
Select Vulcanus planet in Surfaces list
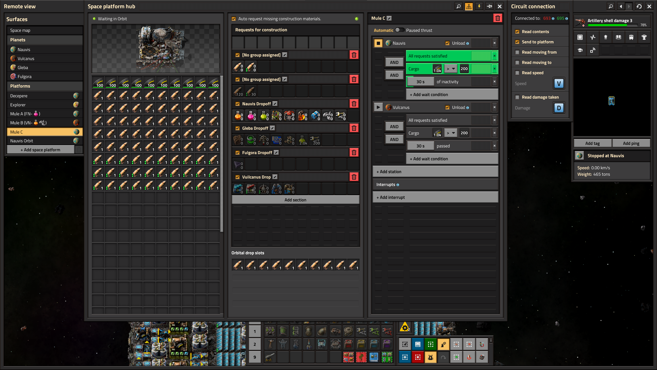pyautogui.click(x=45, y=59)
